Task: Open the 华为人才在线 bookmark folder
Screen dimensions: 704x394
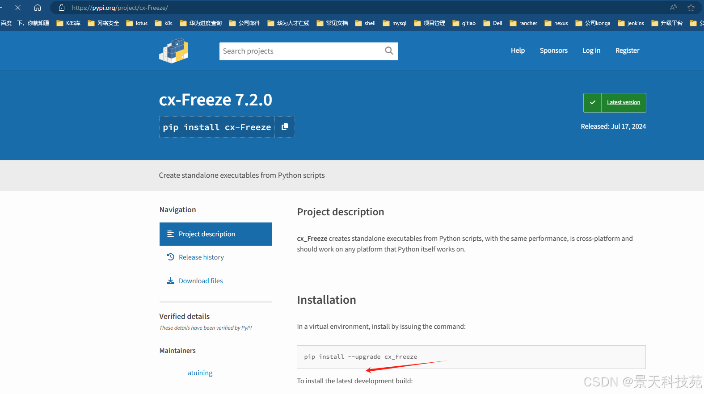Action: pos(288,23)
